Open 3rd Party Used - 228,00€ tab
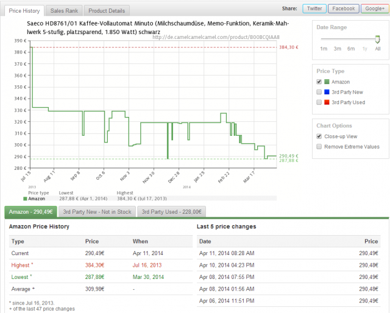This screenshot has height=313, width=390. 171,212
